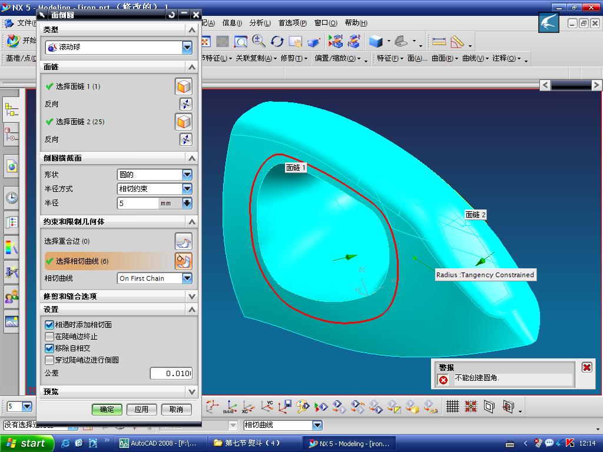Reverse direction of face chain 1

185,104
